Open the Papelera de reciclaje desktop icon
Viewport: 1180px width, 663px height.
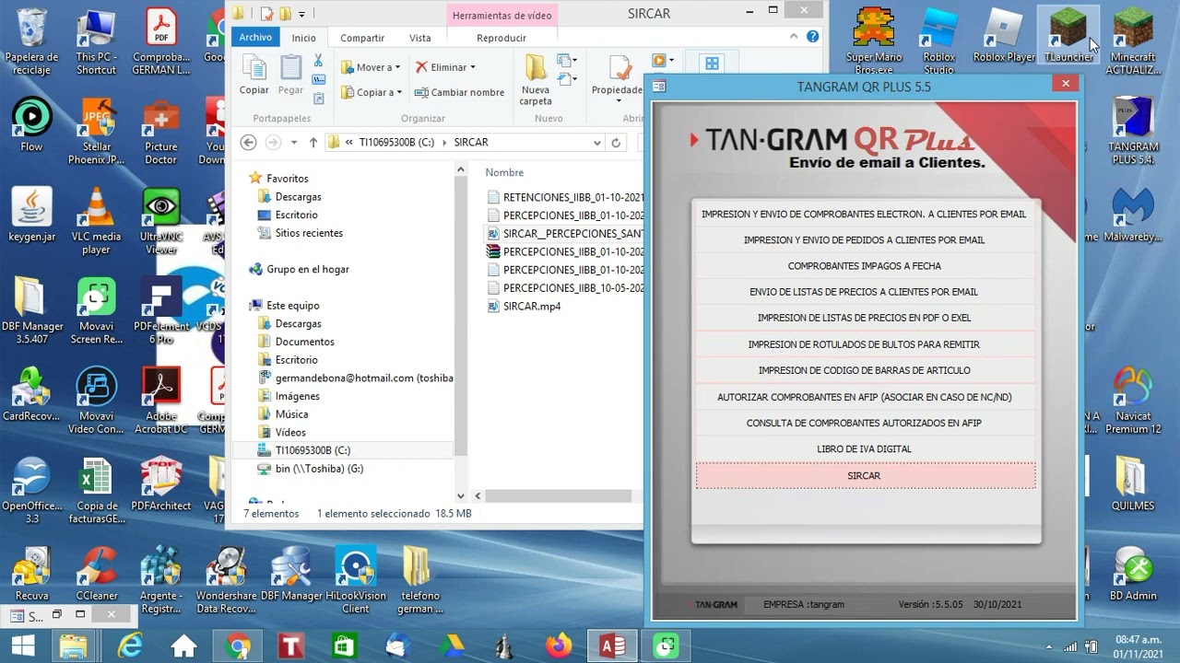(31, 41)
